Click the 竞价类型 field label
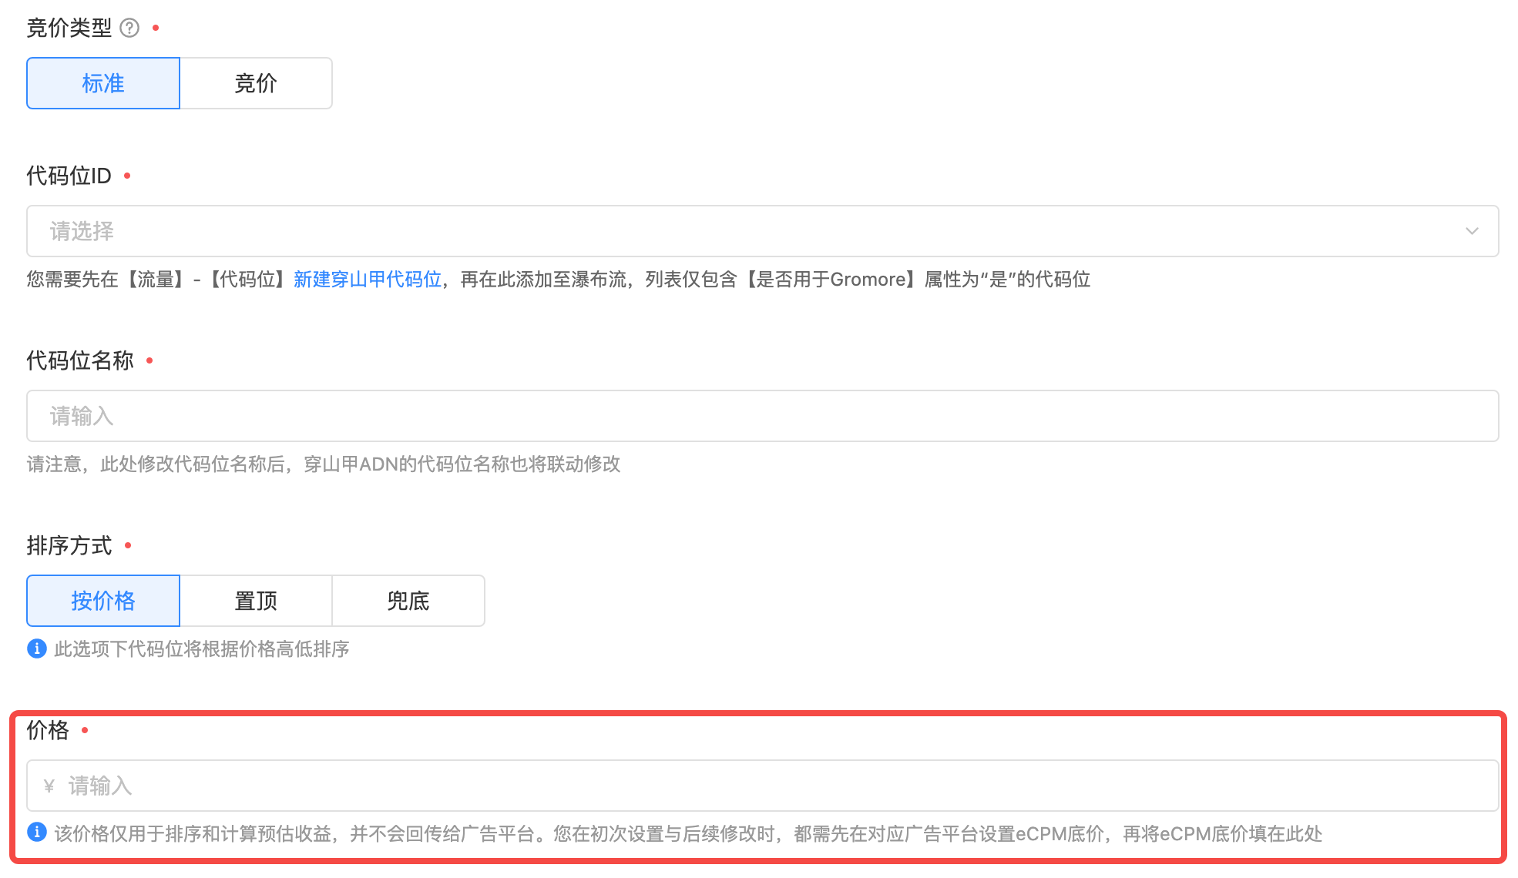Screen dimensions: 1518x878 click(x=69, y=28)
